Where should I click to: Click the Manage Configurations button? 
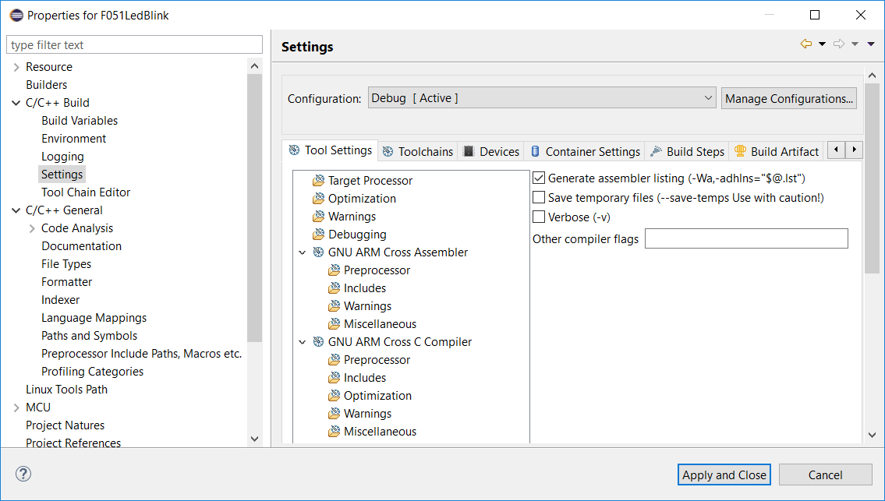(x=789, y=98)
